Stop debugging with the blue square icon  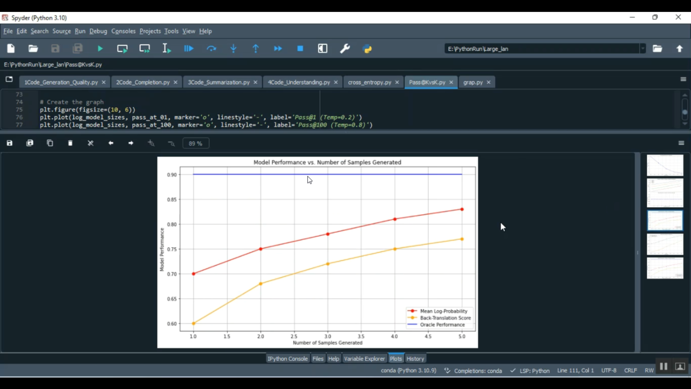(x=300, y=48)
